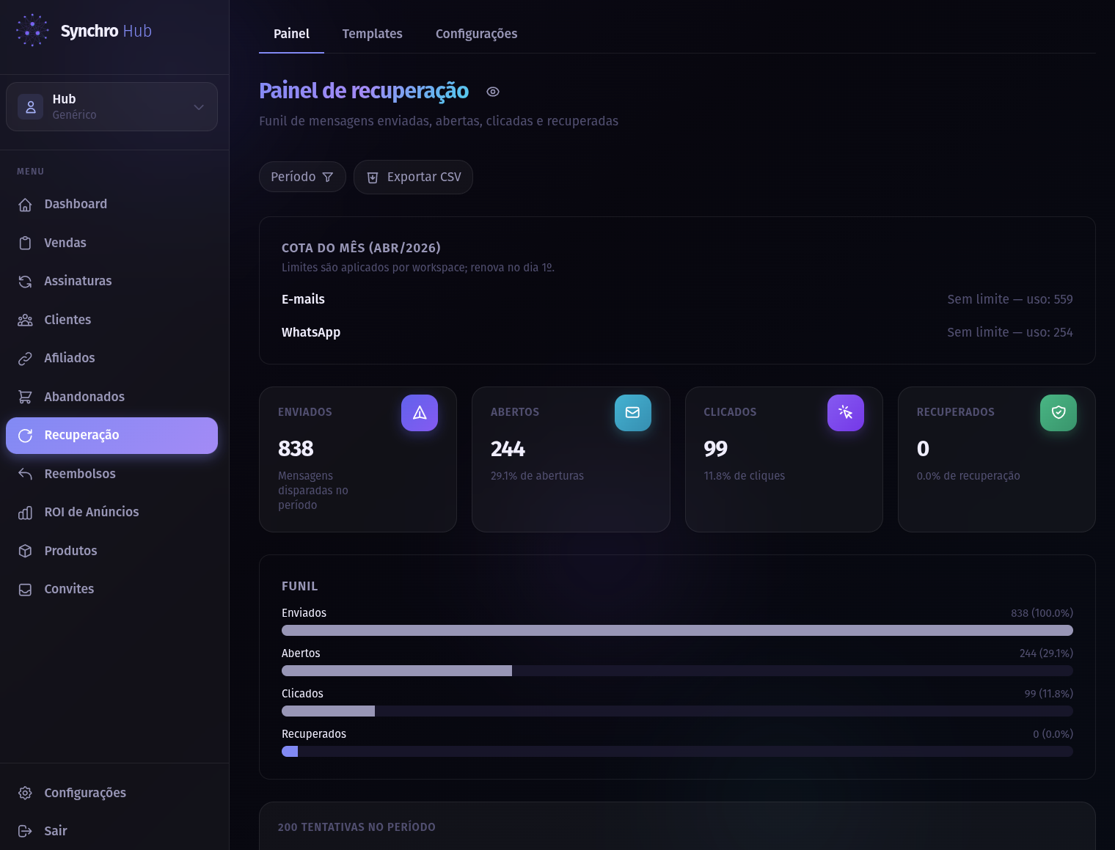Screen dimensions: 1115x850
Task: Switch to the Templates tab
Action: (372, 34)
